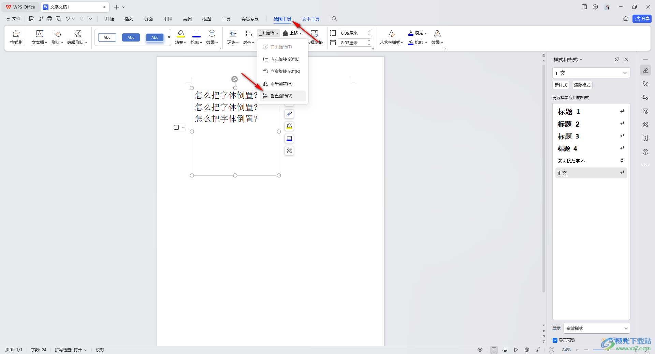Open the File (文件) menu button
Screen dimensions: 655x354
pos(14,19)
